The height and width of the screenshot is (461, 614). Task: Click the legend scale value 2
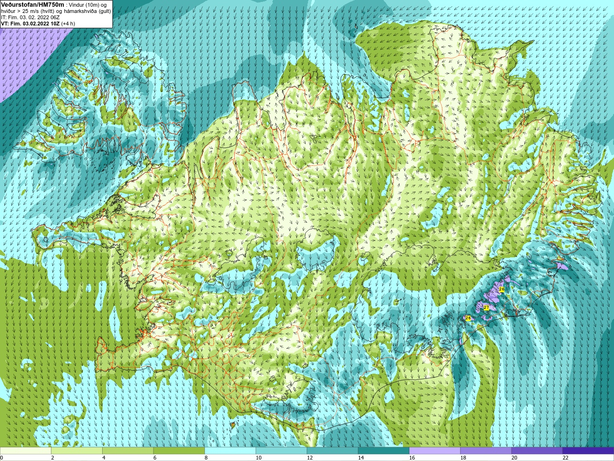tap(52, 458)
